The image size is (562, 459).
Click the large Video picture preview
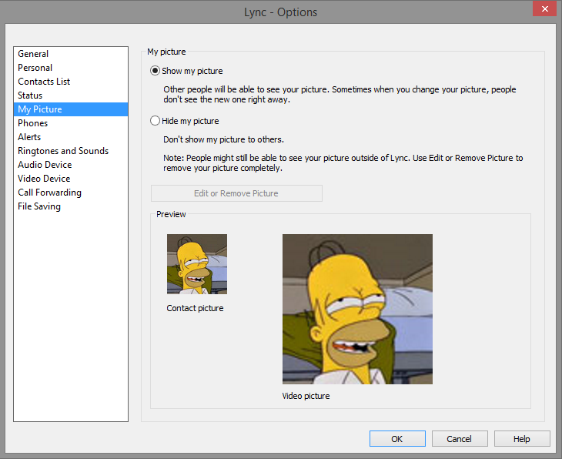tap(357, 309)
